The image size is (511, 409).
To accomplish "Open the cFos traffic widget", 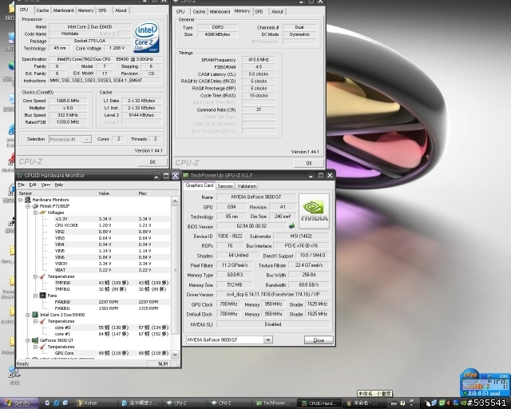I will pos(485,383).
